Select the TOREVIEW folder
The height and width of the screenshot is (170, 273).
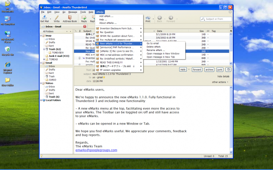tap(58, 53)
